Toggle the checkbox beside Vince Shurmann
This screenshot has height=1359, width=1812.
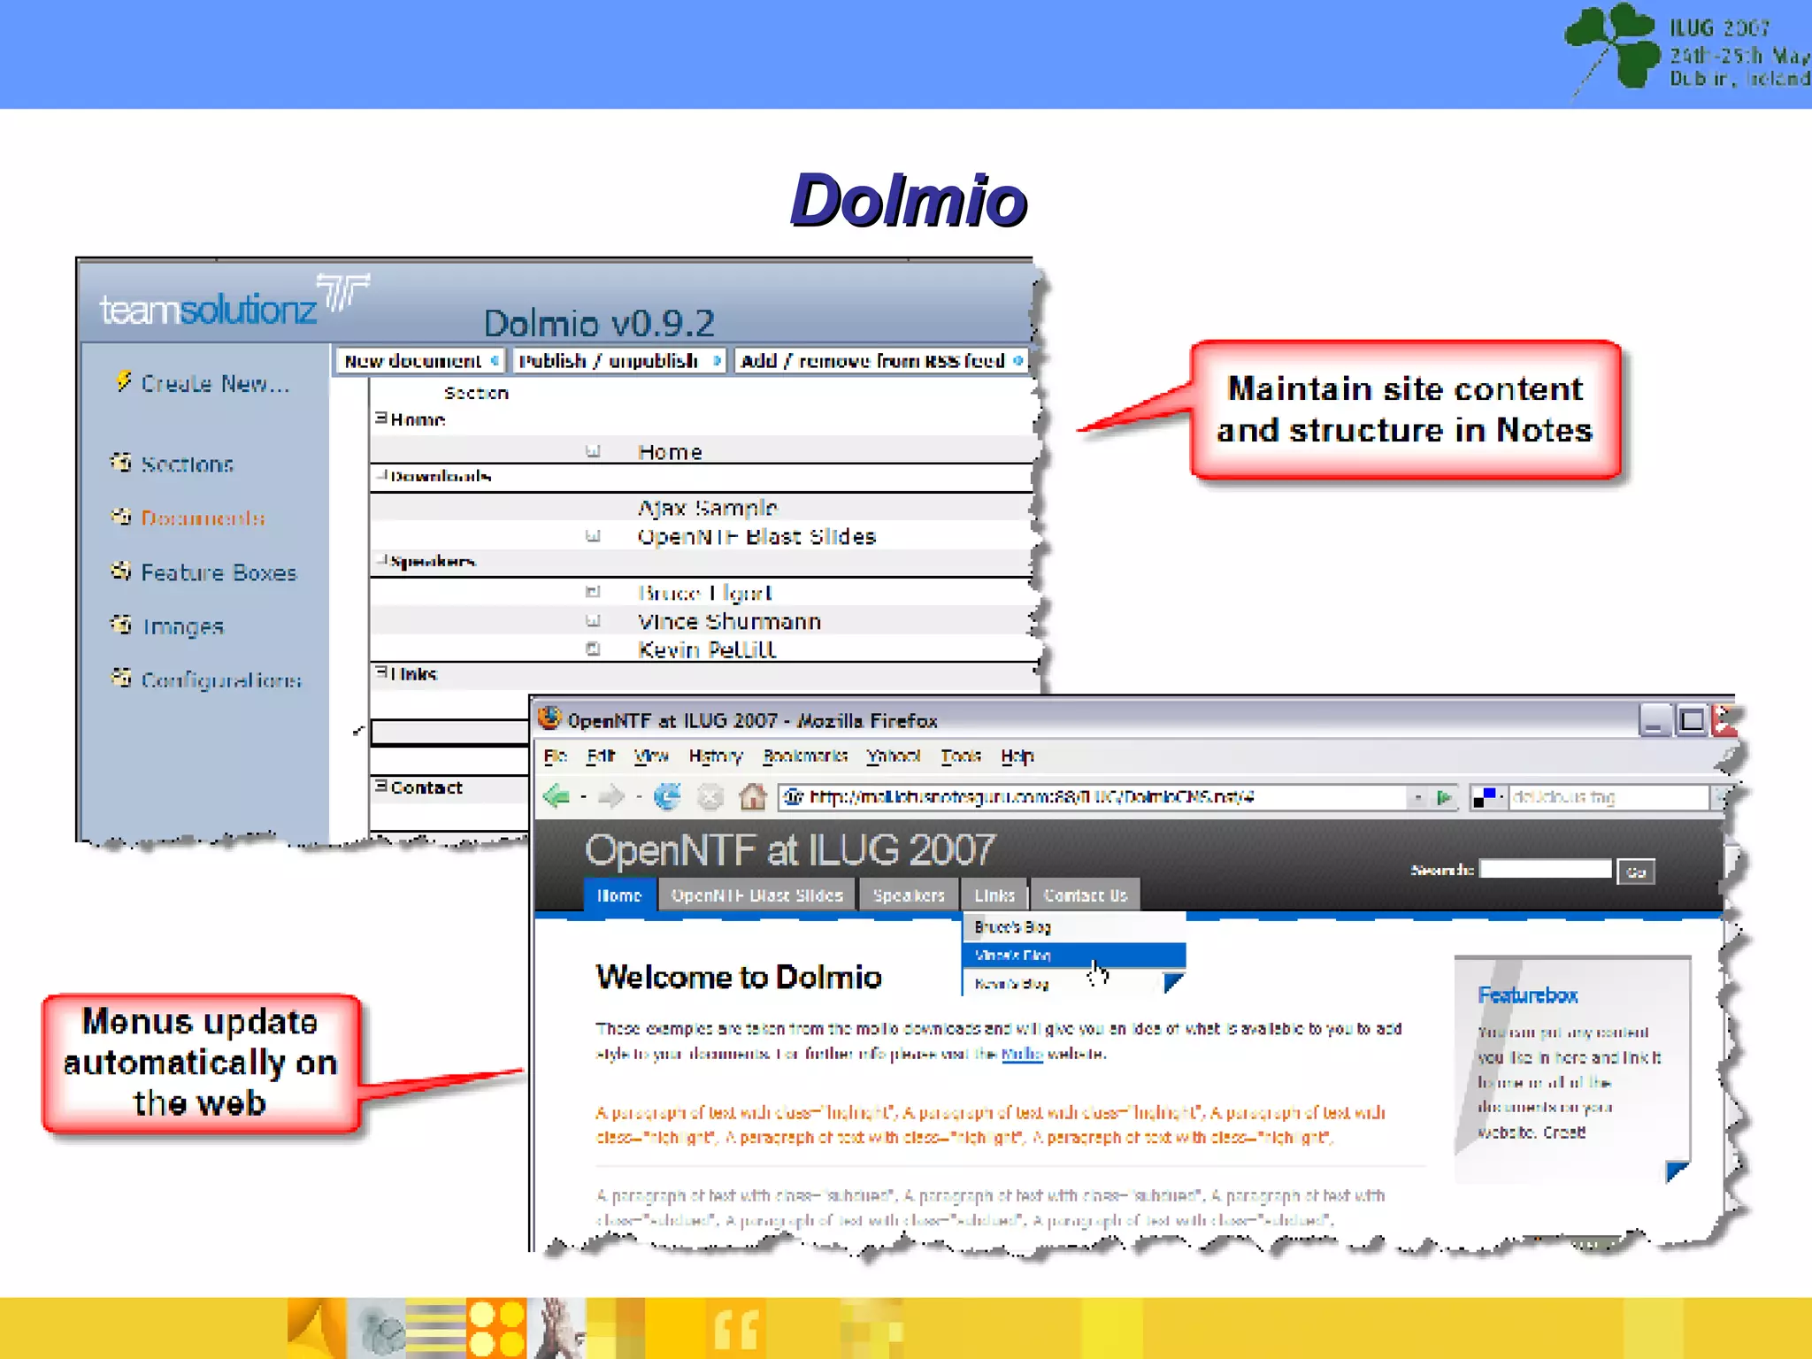[593, 620]
